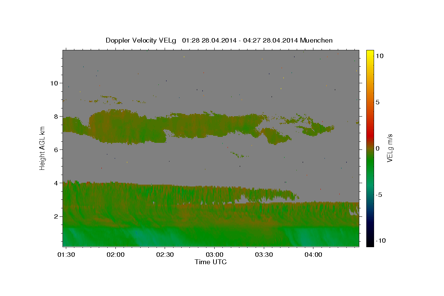Screen dimensions: 444x296
Task: Click the yellow top of the colorbar
Action: (370, 53)
